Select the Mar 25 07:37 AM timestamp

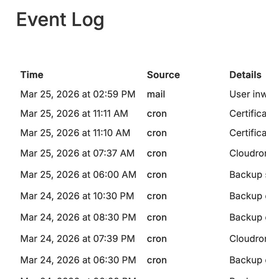(77, 154)
